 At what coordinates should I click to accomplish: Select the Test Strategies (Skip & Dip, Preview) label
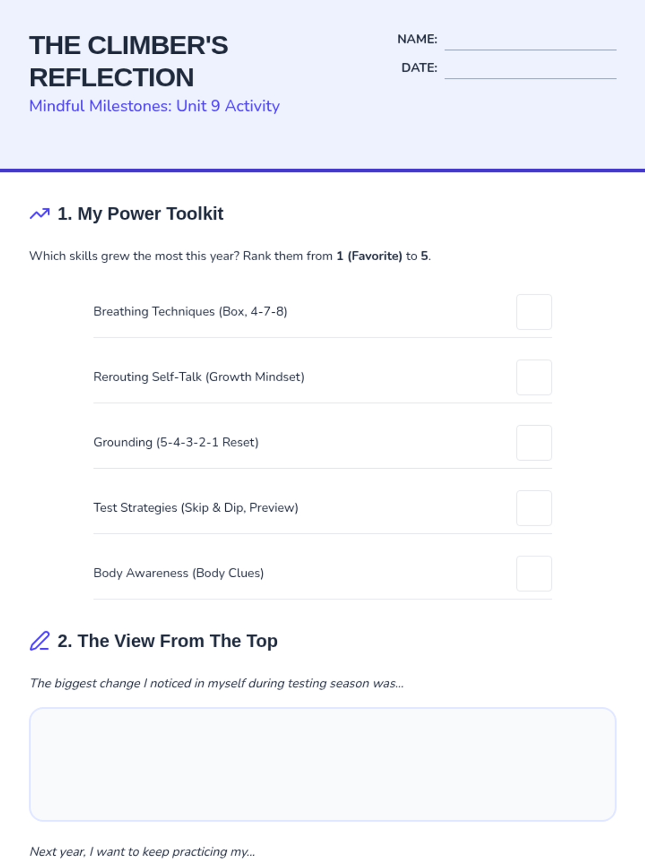click(196, 507)
